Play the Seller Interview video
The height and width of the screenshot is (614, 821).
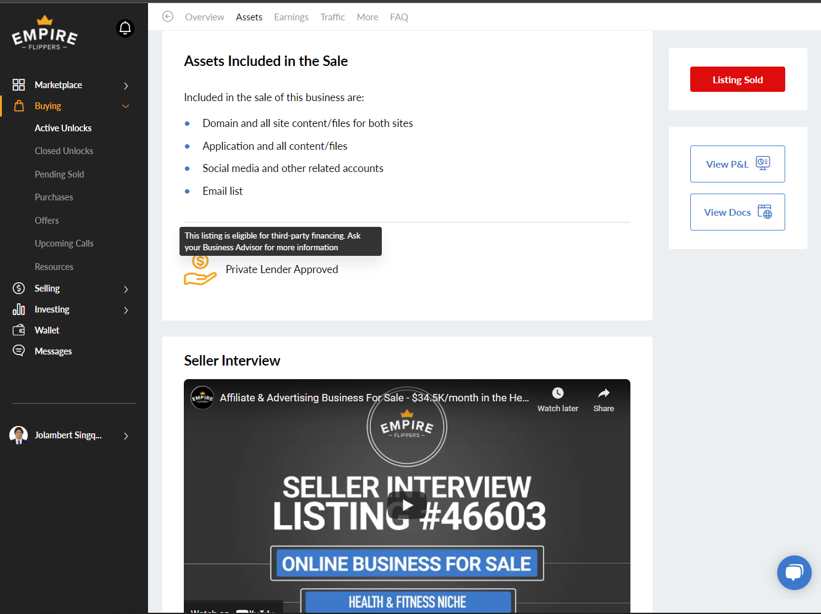[407, 506]
